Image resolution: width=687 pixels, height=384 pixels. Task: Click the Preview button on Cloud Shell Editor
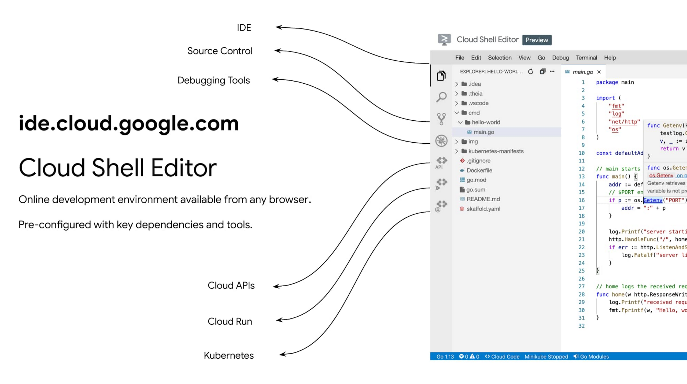click(538, 39)
